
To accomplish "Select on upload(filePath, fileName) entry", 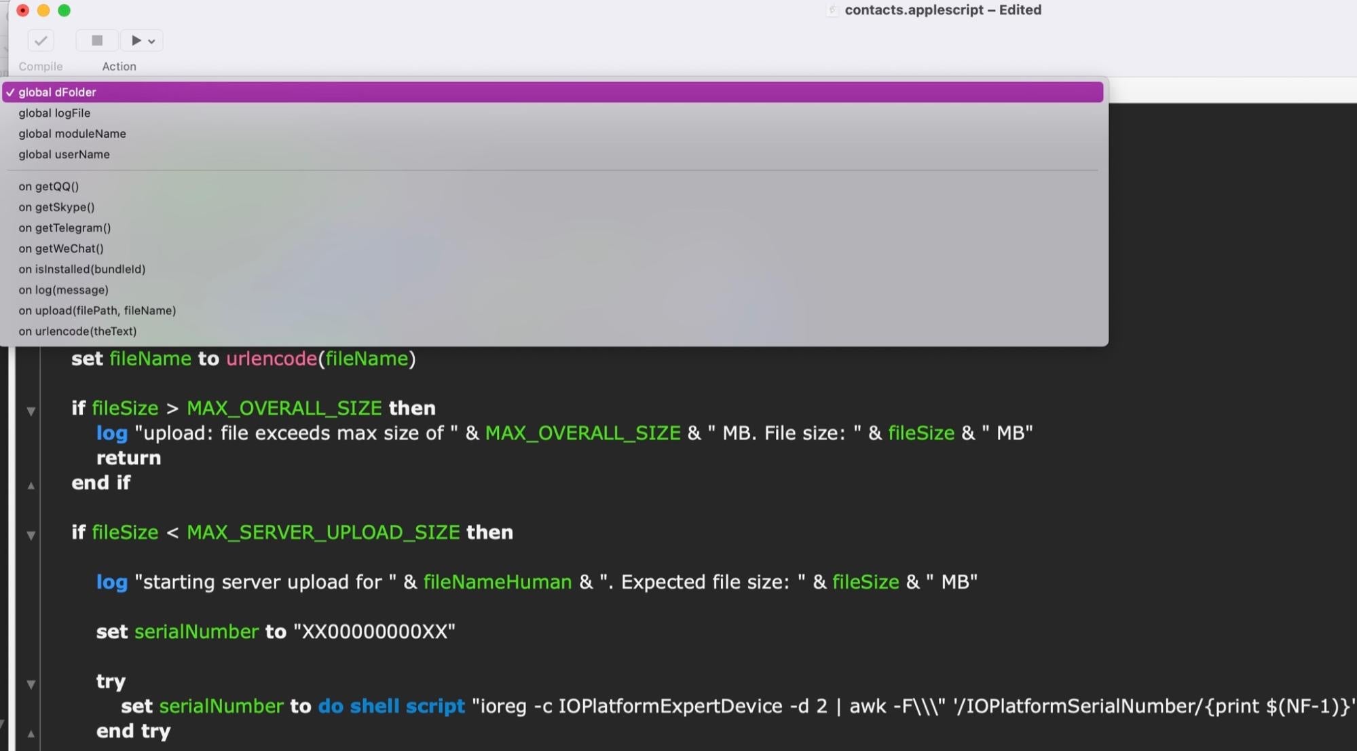I will click(97, 311).
